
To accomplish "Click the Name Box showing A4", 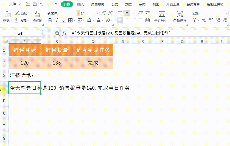I will 20,33.
